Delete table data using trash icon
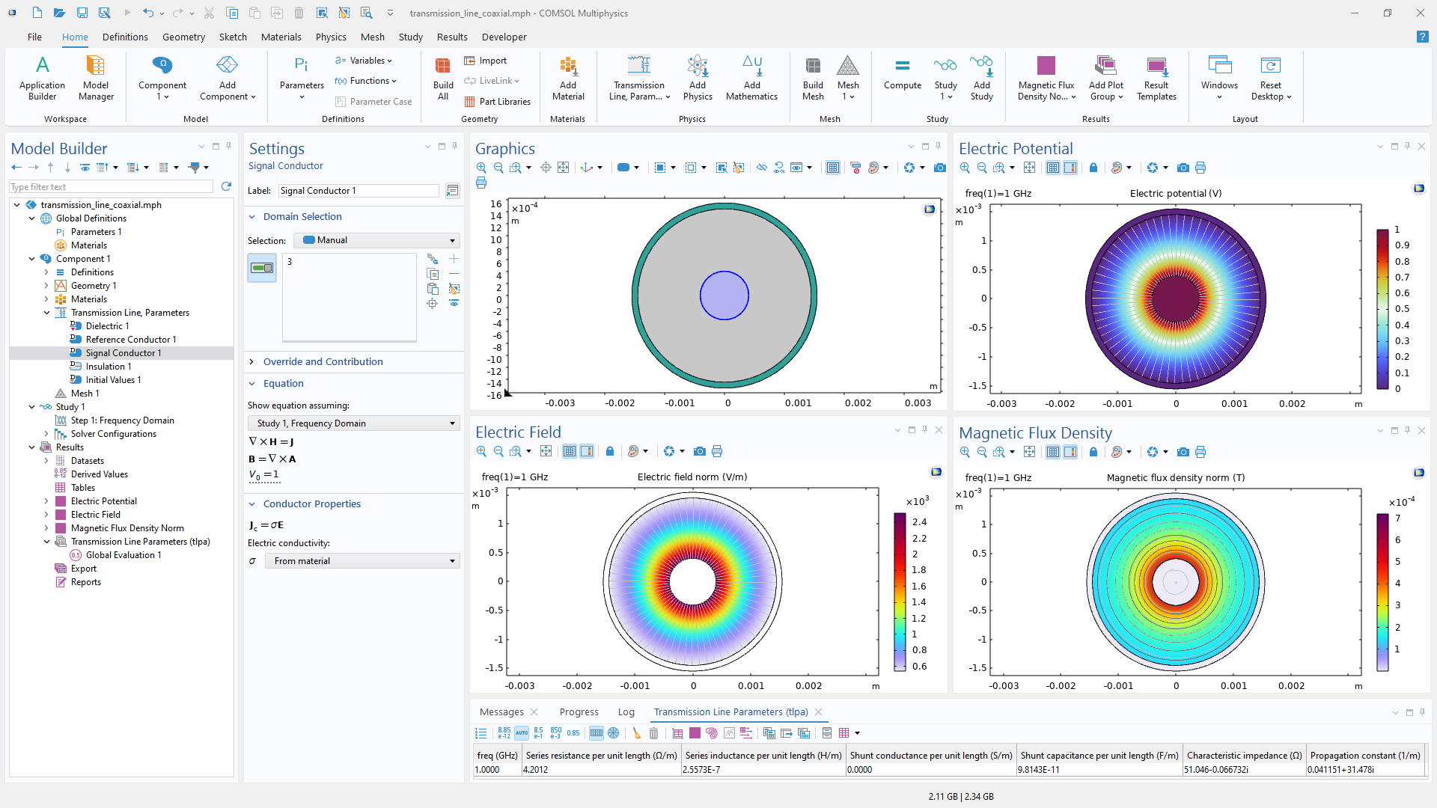 (x=653, y=733)
